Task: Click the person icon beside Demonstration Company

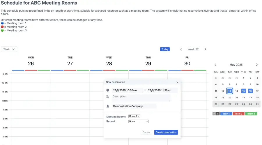Action: (x=108, y=106)
